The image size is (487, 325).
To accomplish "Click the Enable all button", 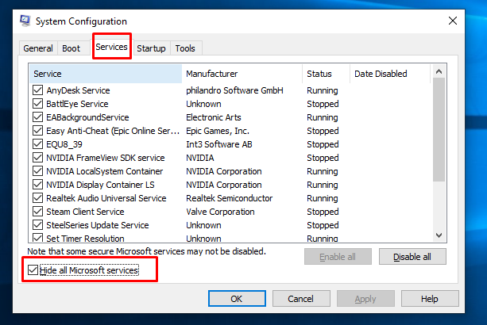I will point(338,257).
